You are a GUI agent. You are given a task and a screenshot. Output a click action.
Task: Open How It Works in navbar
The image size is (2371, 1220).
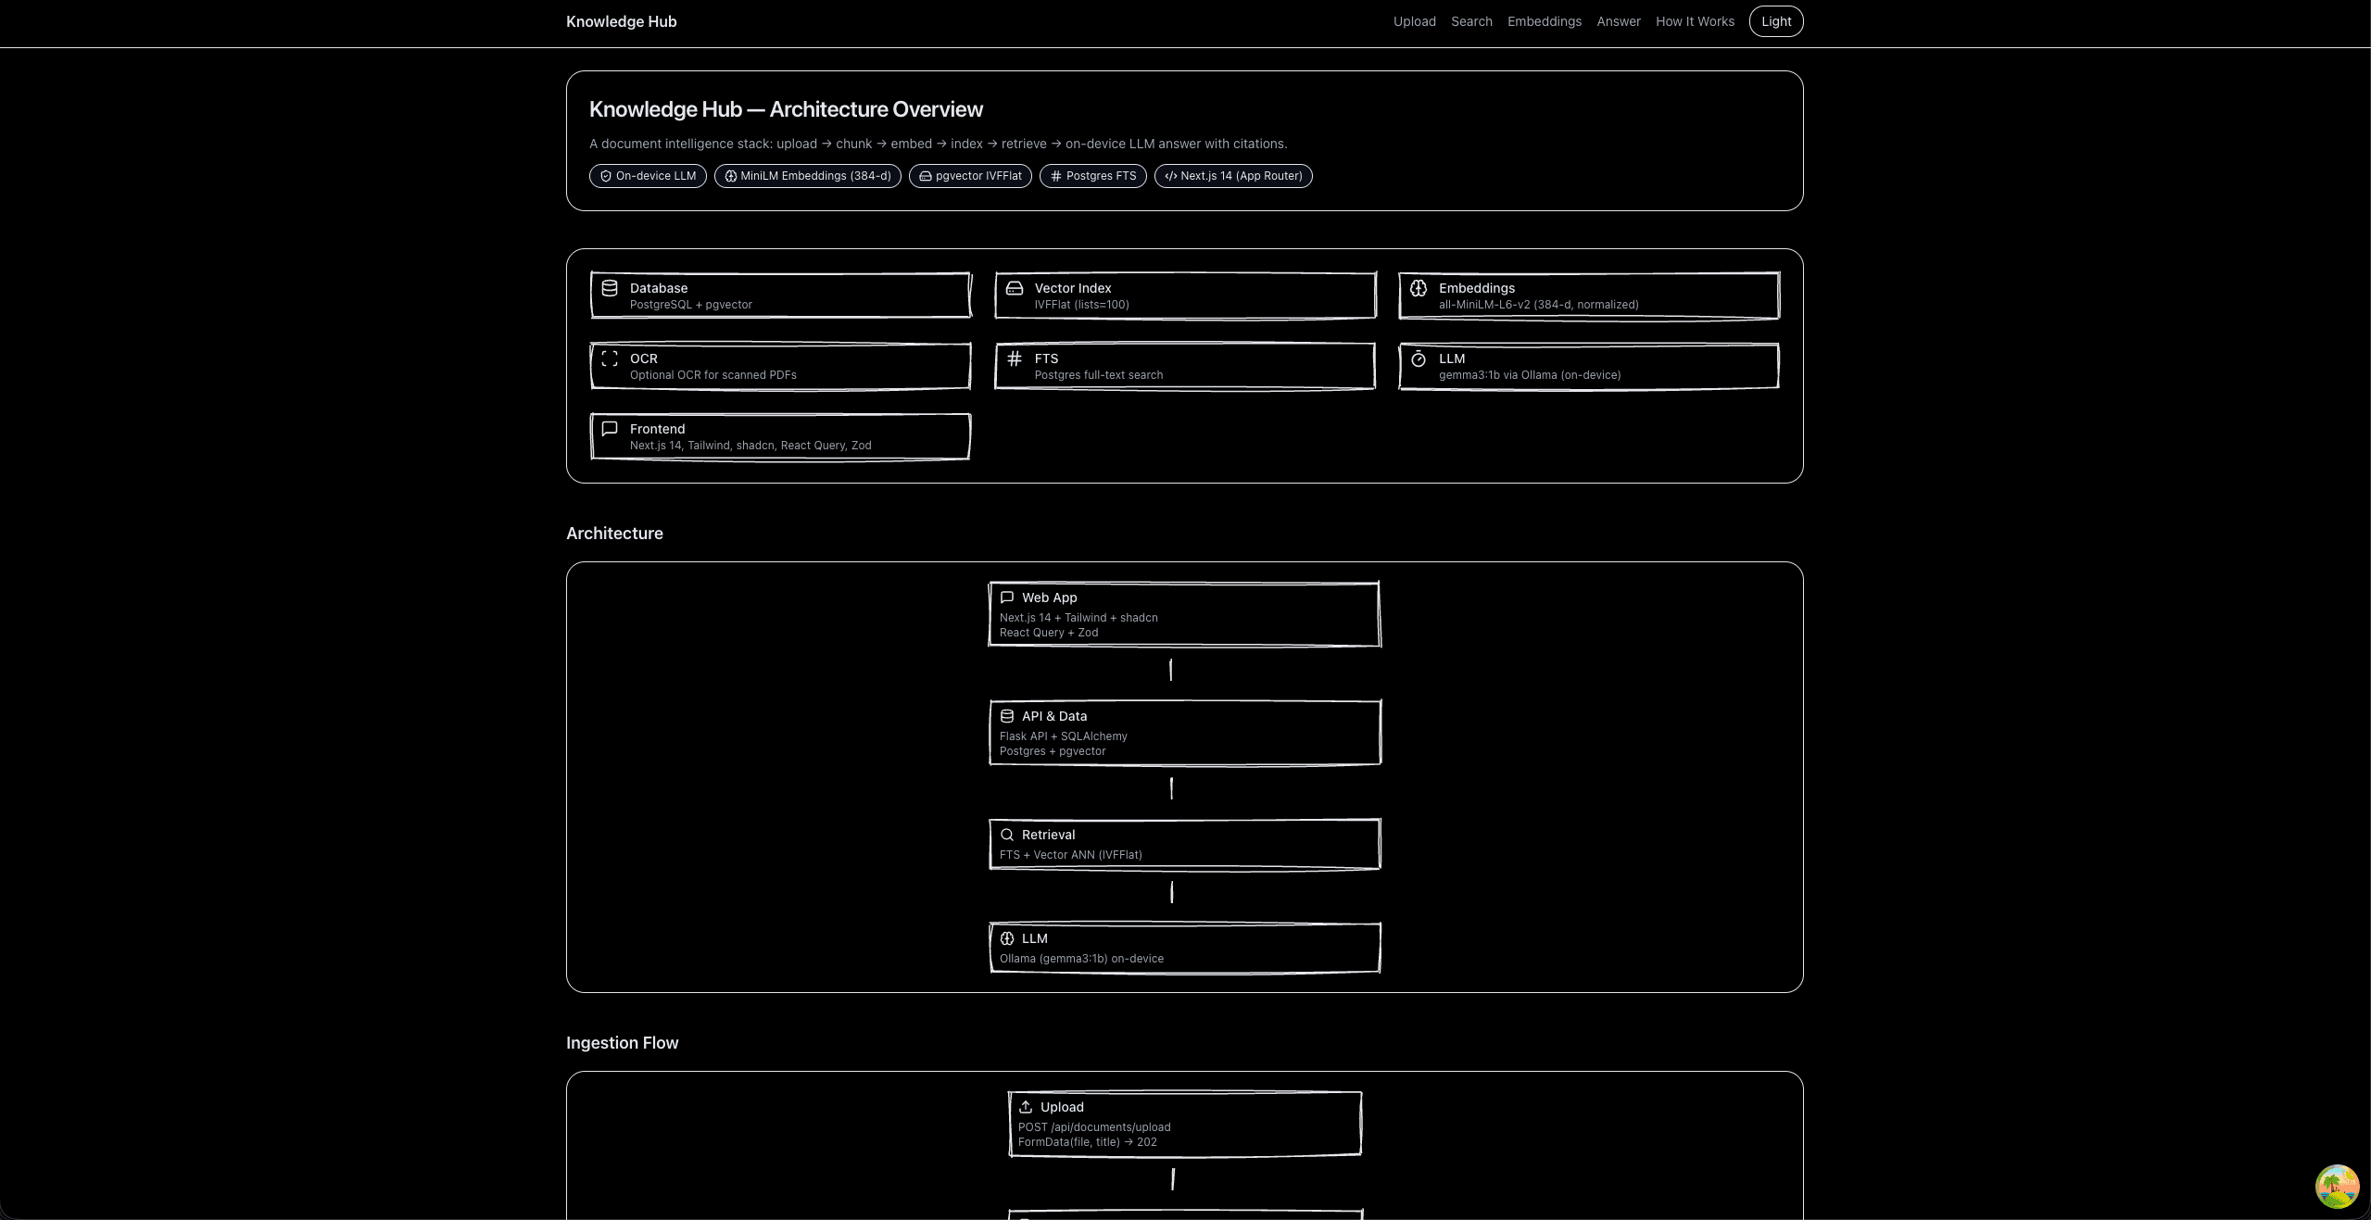1695,21
